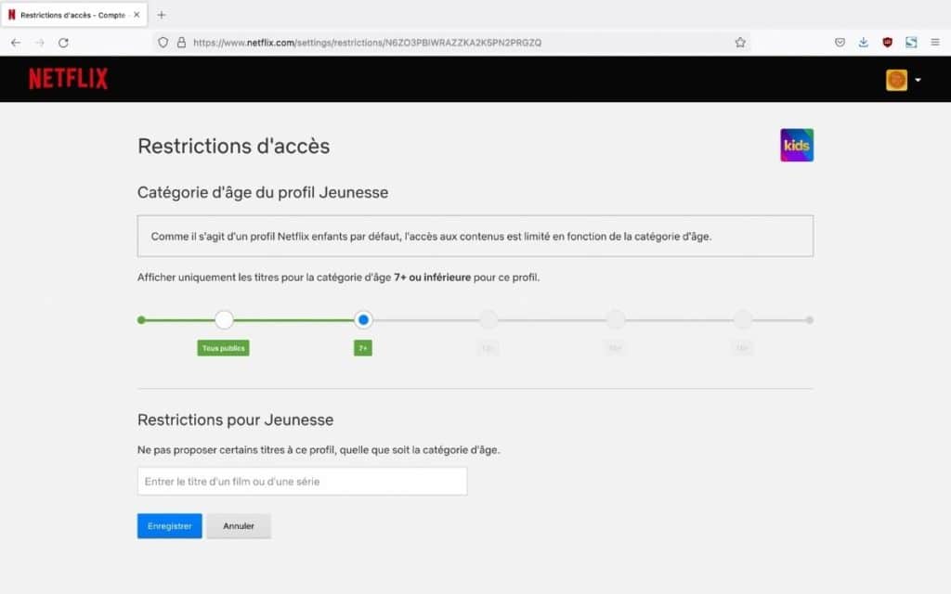Select the 7+ slider knob

[x=363, y=319]
